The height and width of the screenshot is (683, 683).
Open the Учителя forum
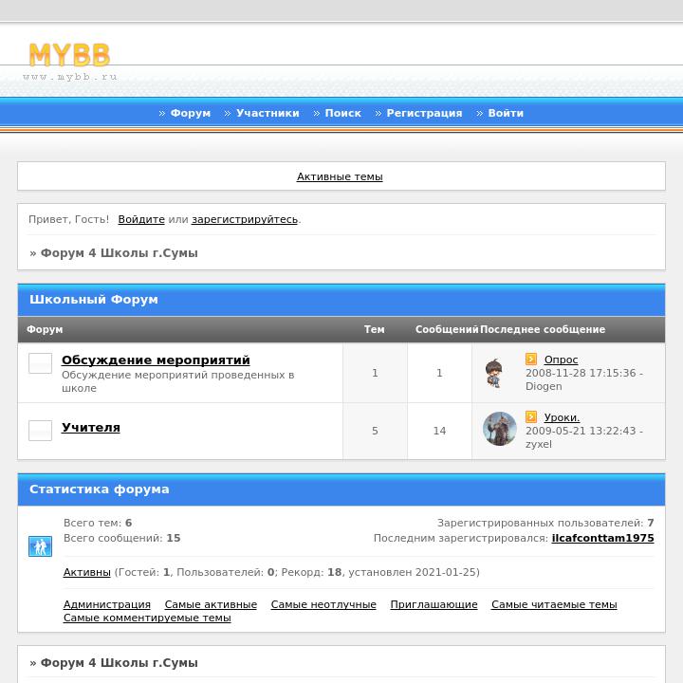pyautogui.click(x=91, y=427)
